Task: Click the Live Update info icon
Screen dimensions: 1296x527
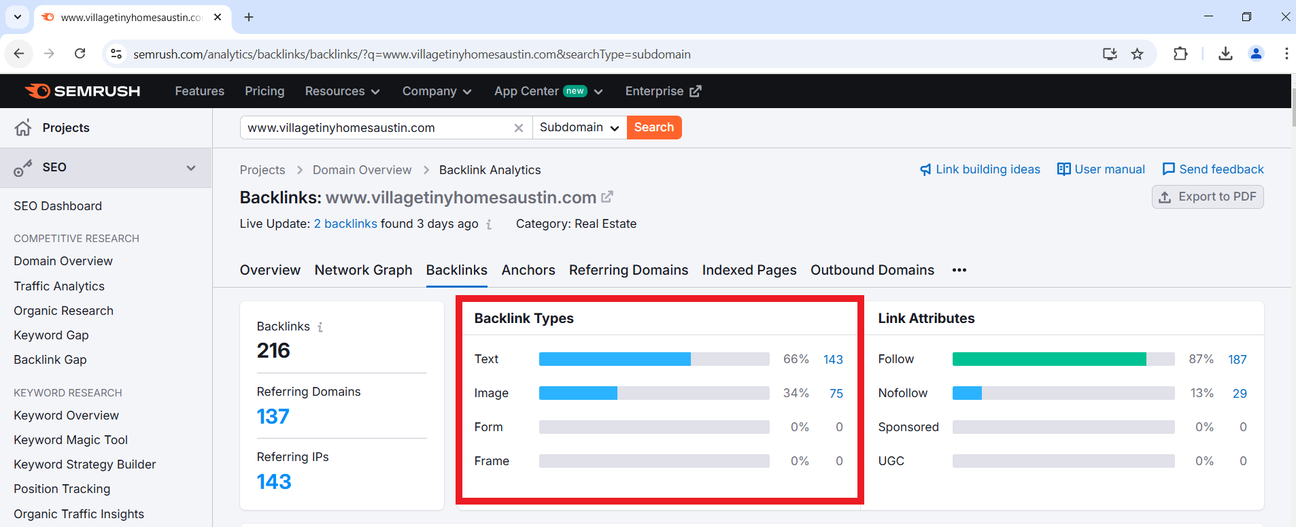Action: 489,224
